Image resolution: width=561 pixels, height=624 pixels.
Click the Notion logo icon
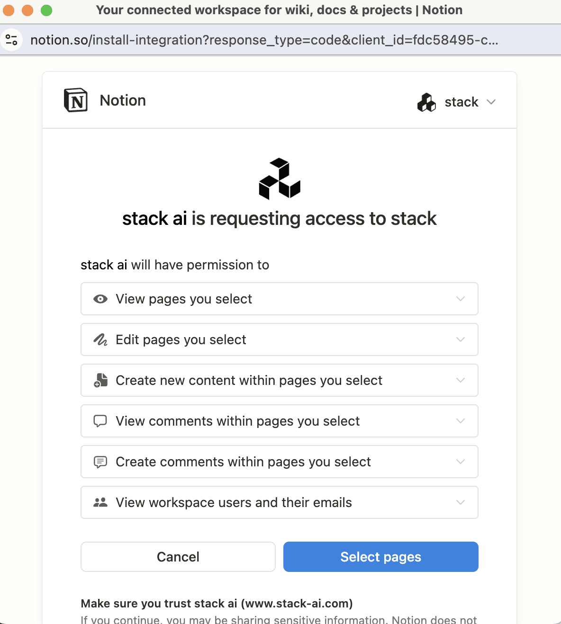[x=76, y=100]
